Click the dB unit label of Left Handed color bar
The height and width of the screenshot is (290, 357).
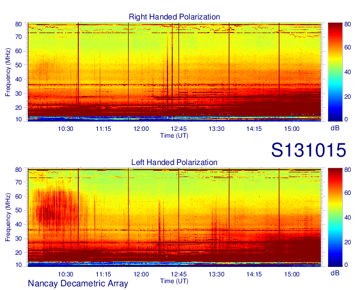pyautogui.click(x=335, y=273)
